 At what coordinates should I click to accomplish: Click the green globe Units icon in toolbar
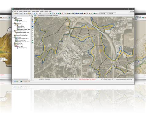tap(94, 14)
